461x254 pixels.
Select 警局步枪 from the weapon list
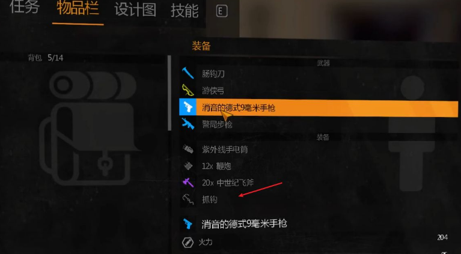point(319,124)
